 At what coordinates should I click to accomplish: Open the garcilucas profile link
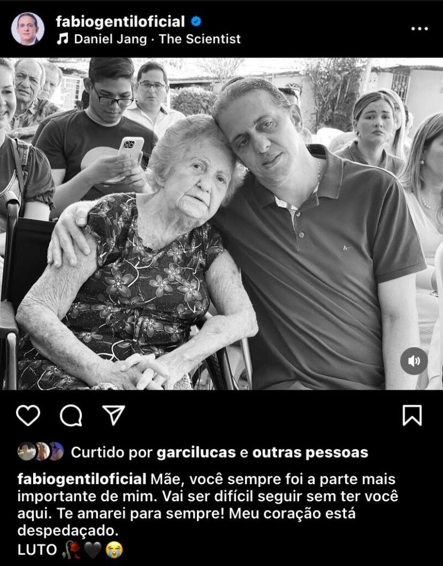196,452
